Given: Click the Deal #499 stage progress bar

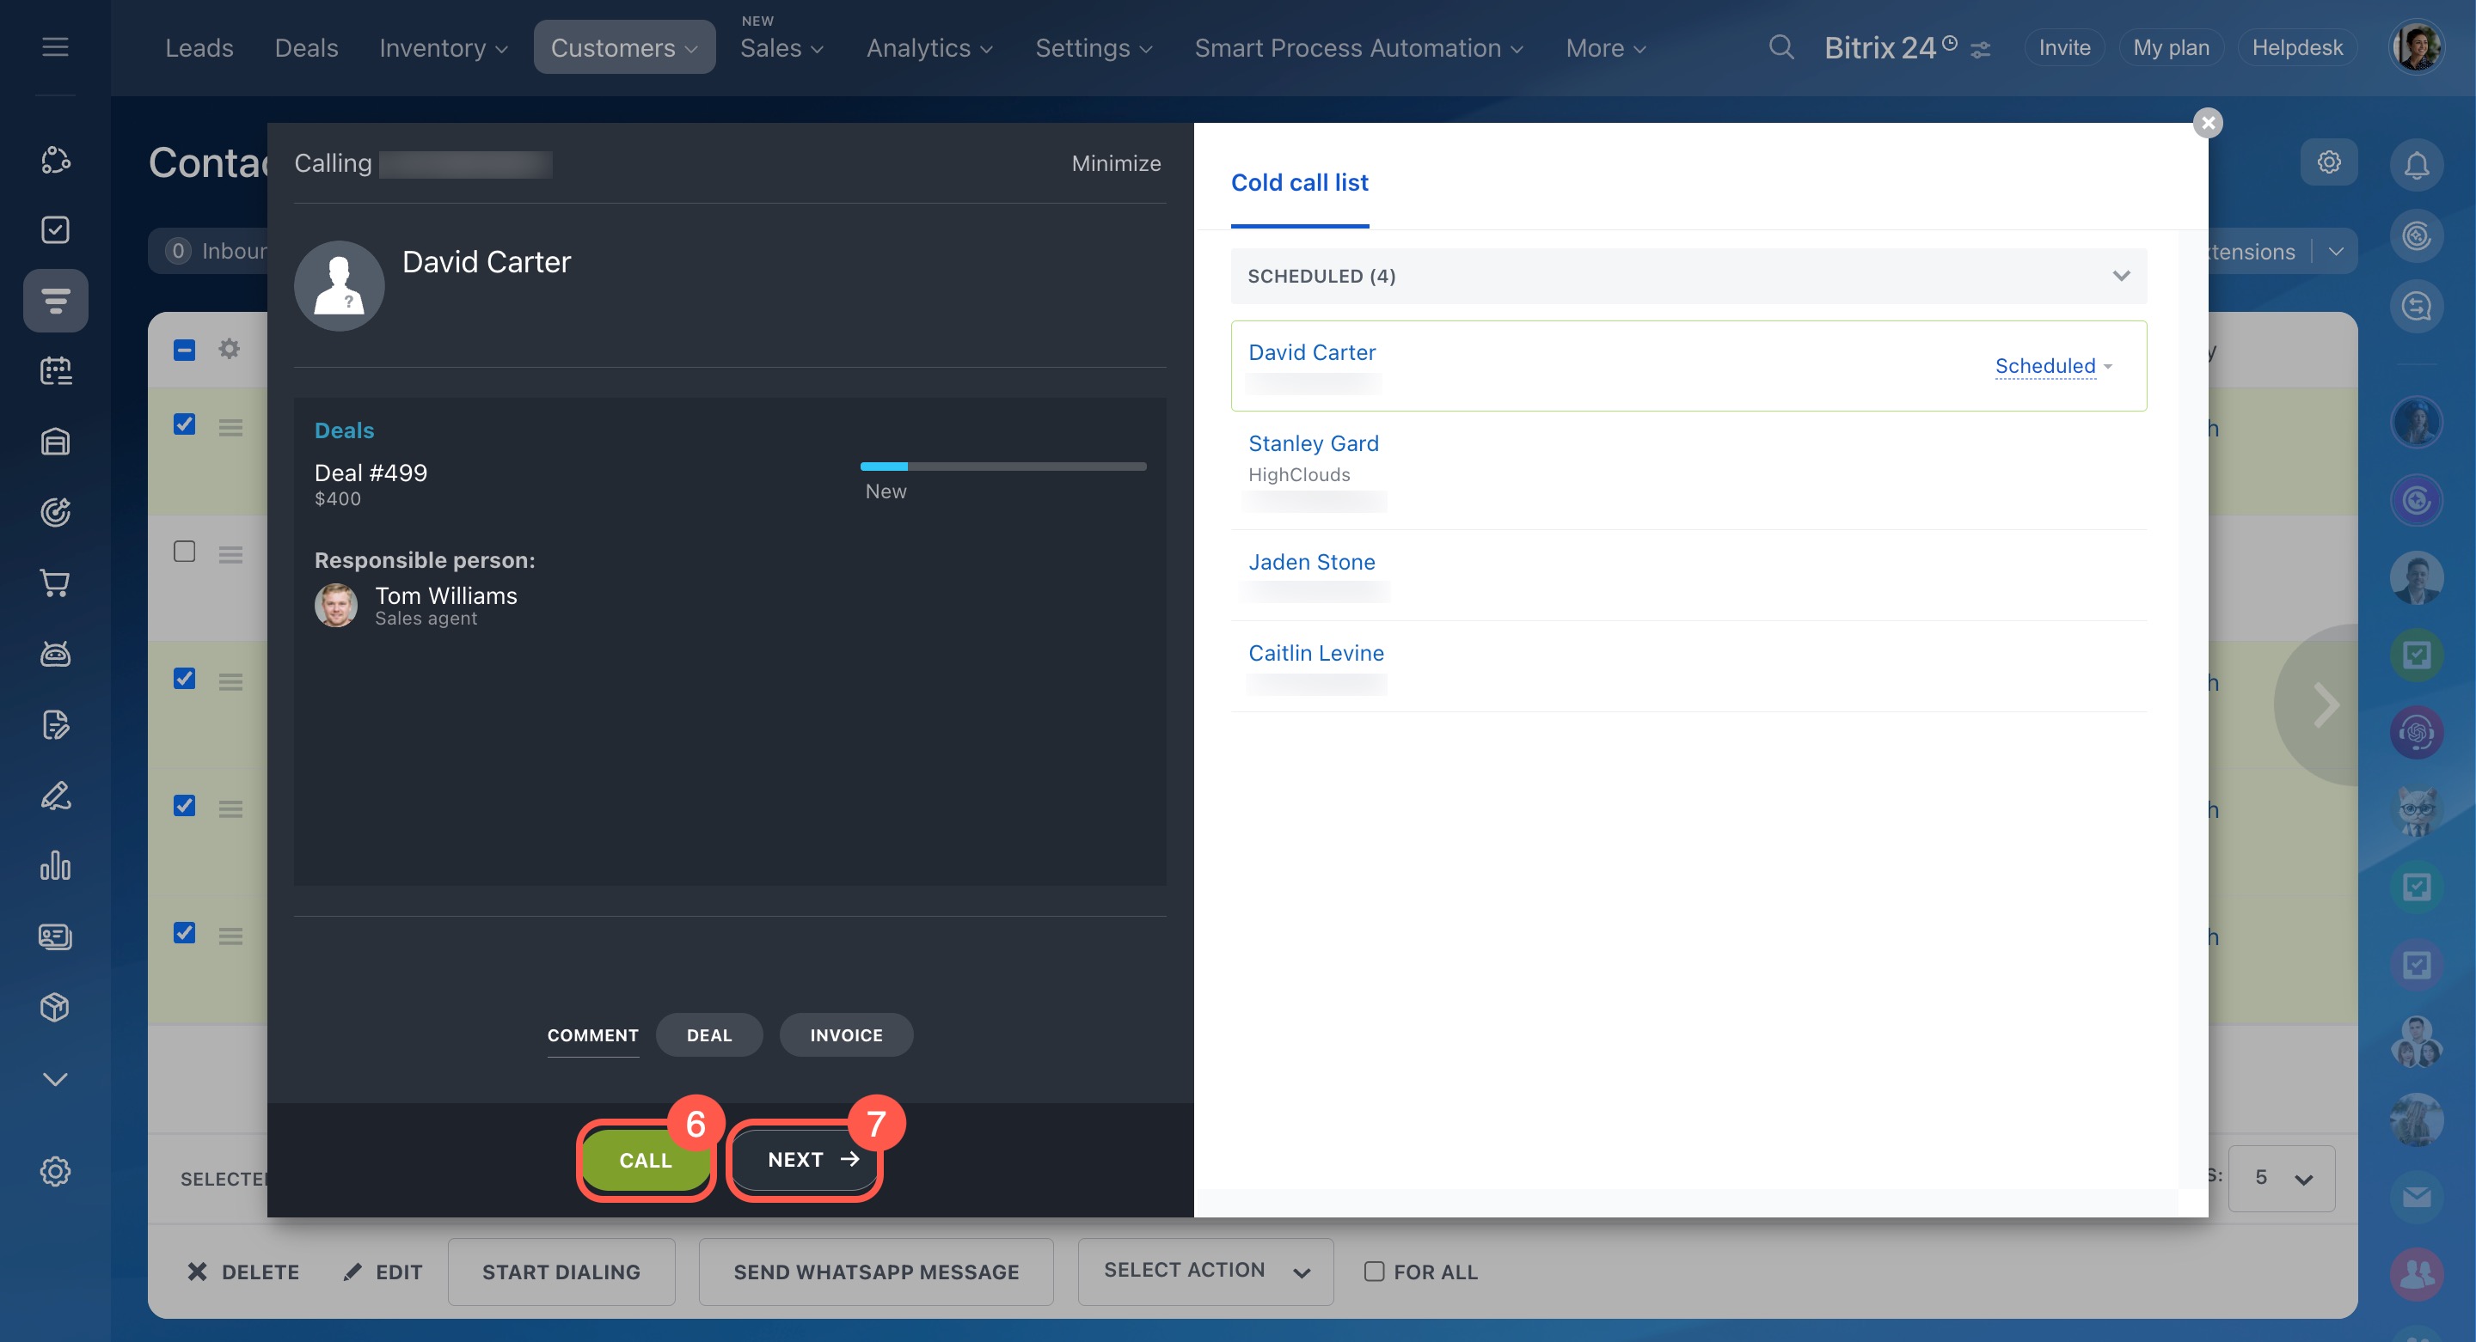Looking at the screenshot, I should [x=1002, y=467].
